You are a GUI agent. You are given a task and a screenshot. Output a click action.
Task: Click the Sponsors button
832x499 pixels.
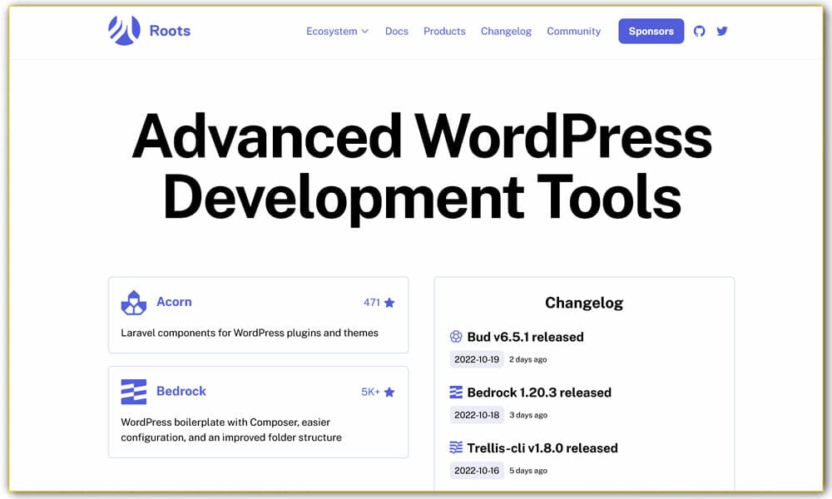click(651, 32)
